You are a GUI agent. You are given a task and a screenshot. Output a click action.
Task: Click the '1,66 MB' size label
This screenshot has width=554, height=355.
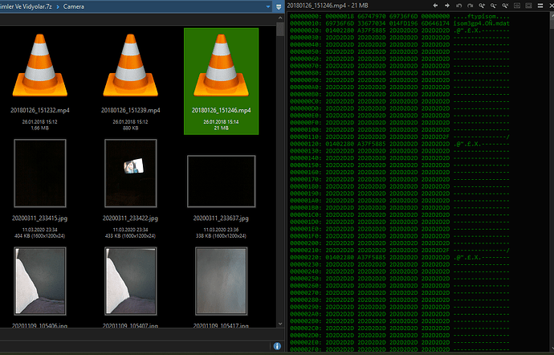[x=40, y=128]
